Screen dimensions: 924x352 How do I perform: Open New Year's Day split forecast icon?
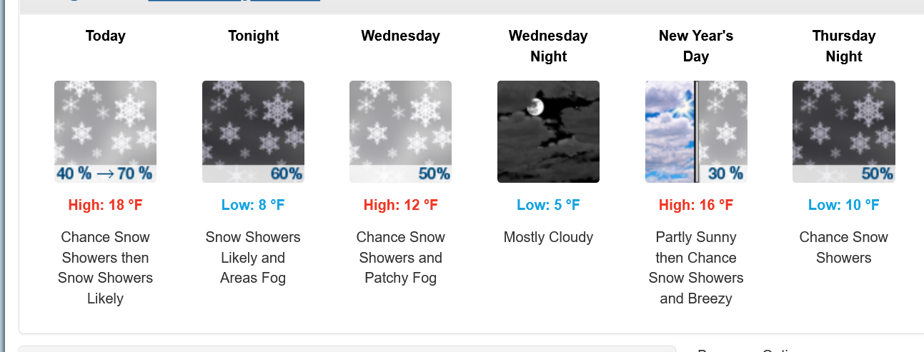[696, 131]
